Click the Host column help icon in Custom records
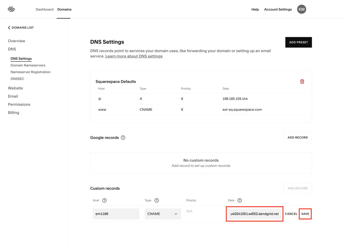Viewport: 342px width, 246px height. [104, 200]
